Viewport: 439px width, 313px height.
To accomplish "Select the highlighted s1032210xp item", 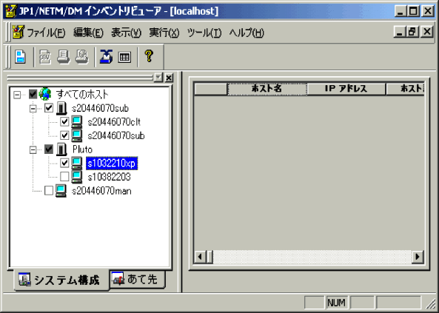I will [112, 164].
